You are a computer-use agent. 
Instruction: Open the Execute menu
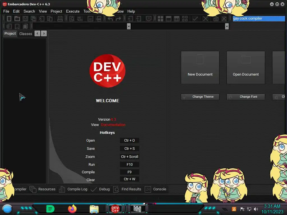tap(73, 11)
